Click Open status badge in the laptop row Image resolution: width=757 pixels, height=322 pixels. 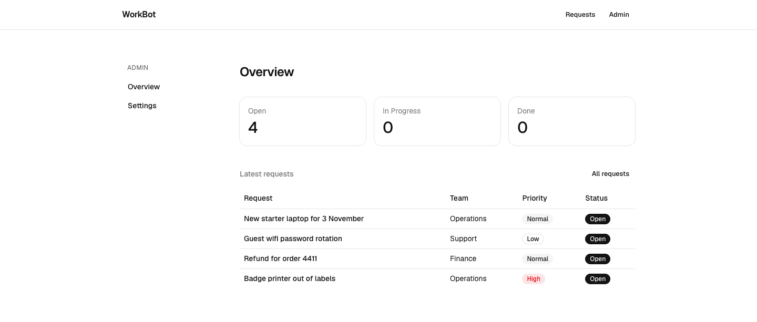coord(598,219)
